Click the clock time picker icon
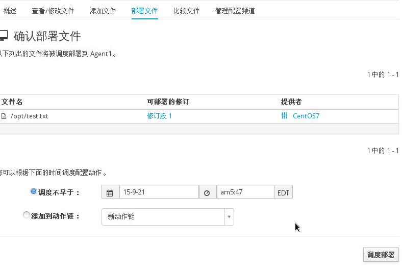Image resolution: width=402 pixels, height=271 pixels. [208, 192]
